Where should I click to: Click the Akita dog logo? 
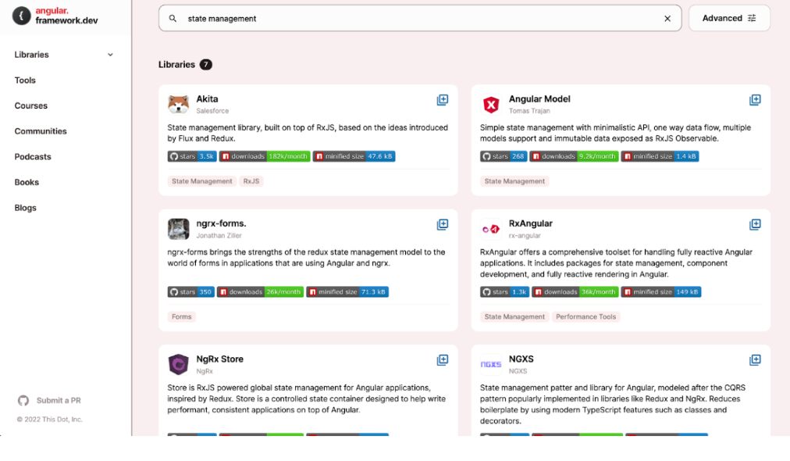178,105
